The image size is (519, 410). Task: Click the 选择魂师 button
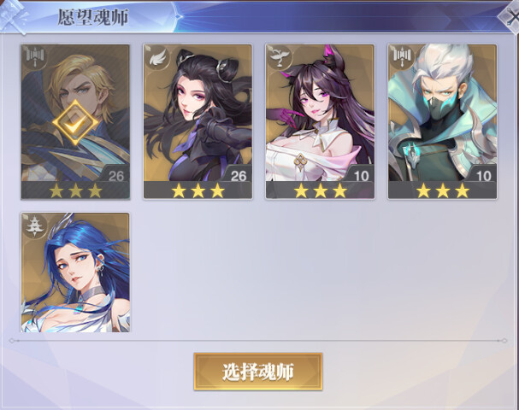pyautogui.click(x=258, y=372)
